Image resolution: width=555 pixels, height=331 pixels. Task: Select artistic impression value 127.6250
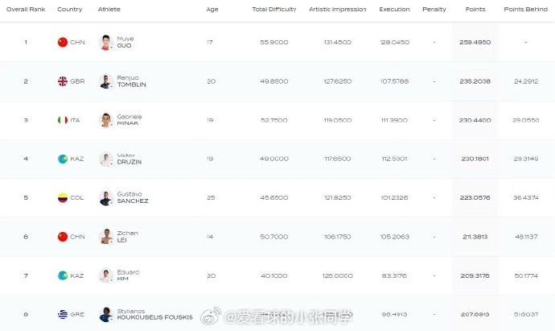(x=337, y=81)
